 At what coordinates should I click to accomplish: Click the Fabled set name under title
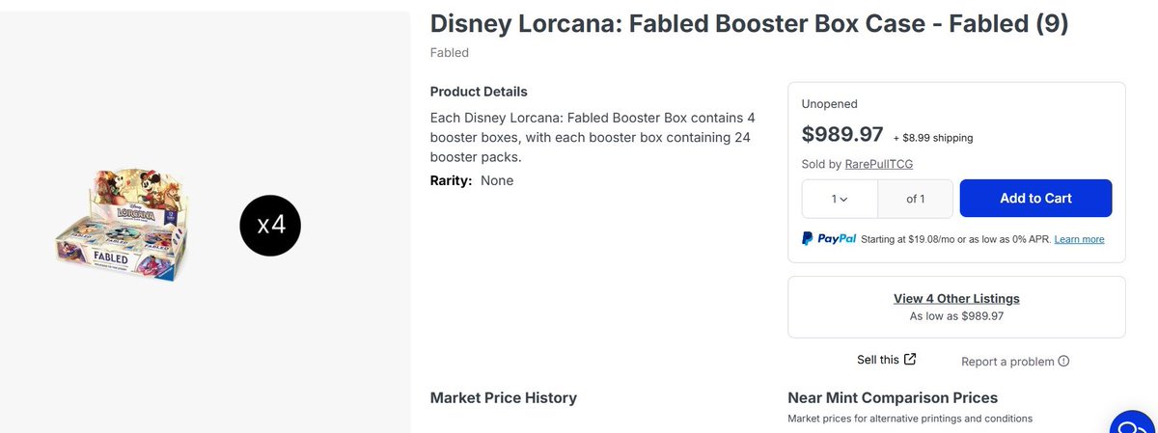(449, 53)
